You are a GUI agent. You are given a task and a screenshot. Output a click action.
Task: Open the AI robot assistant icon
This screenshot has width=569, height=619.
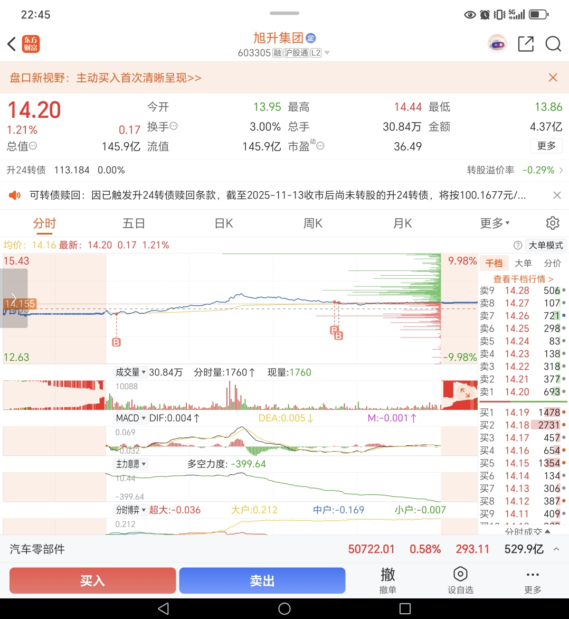pyautogui.click(x=497, y=44)
